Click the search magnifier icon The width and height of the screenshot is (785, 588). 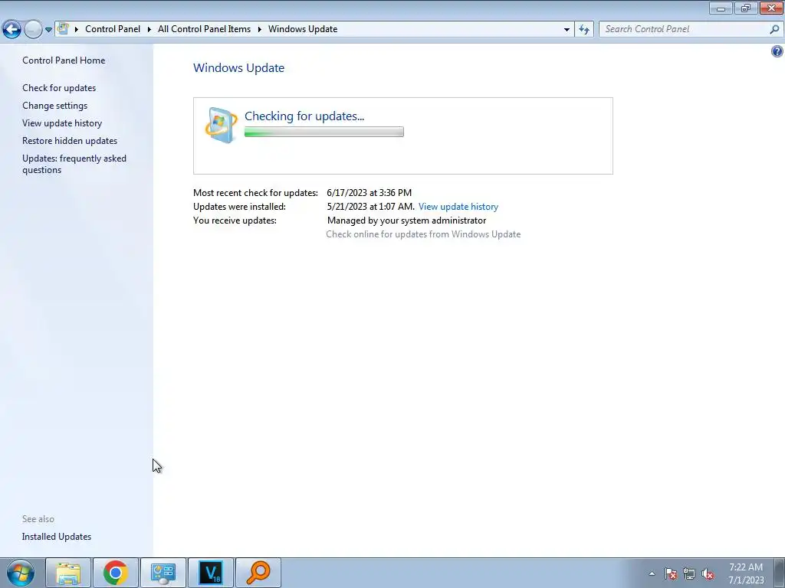774,29
